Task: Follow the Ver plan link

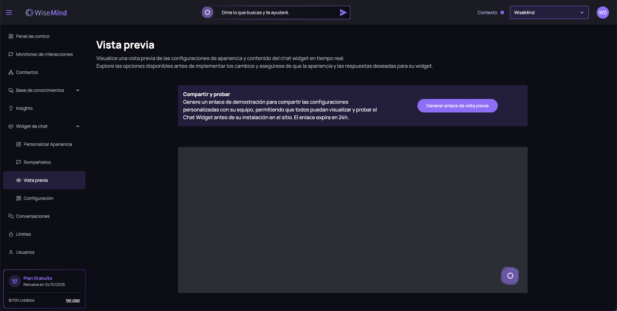Action: tap(73, 300)
